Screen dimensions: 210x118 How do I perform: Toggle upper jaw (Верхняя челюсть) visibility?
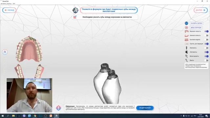click(206, 31)
